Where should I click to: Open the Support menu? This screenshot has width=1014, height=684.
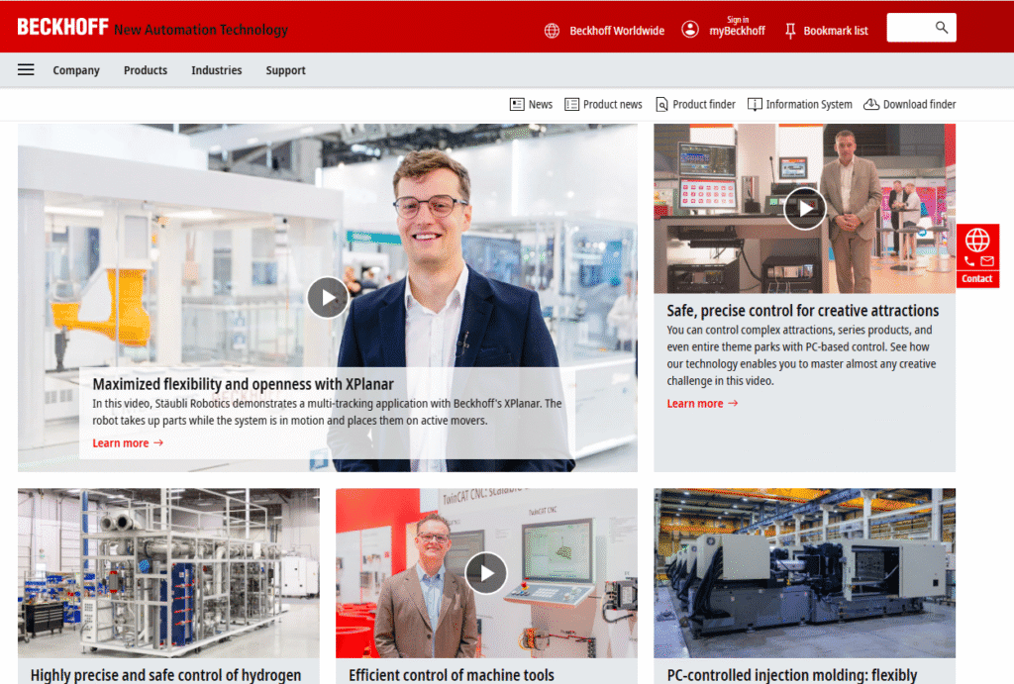285,70
